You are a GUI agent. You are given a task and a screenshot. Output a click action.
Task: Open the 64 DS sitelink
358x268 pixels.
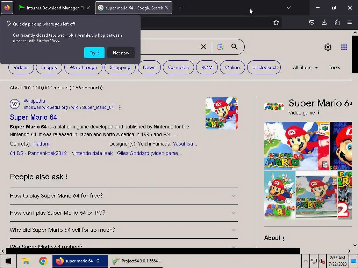pyautogui.click(x=16, y=153)
